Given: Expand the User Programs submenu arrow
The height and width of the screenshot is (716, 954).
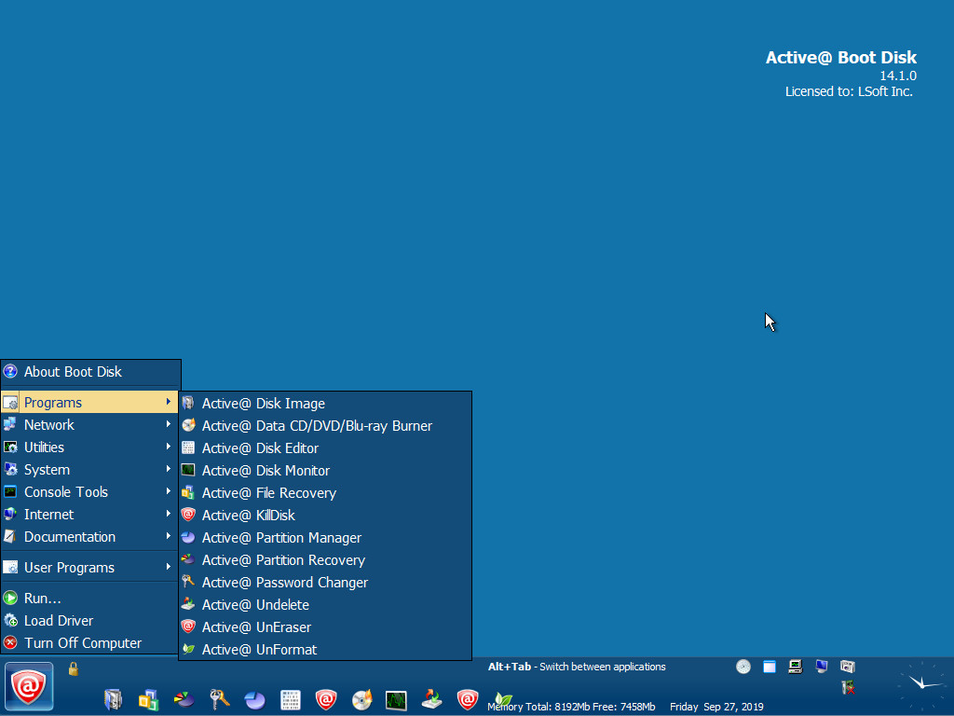Looking at the screenshot, I should (168, 567).
